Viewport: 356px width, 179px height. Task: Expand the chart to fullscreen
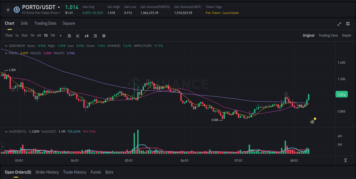339,24
